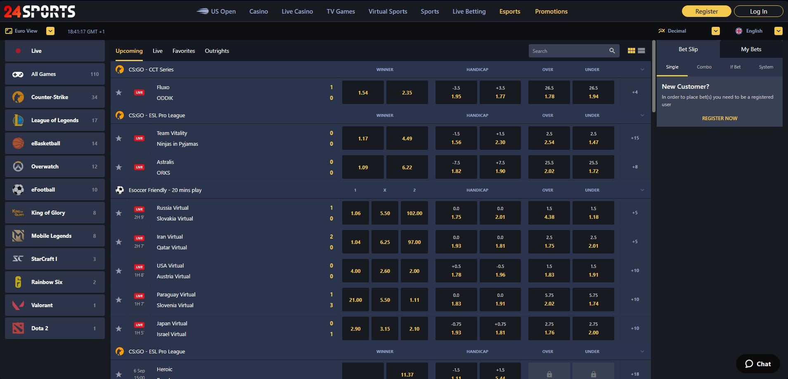This screenshot has height=379, width=788.
Task: Click the Log In button
Action: point(759,11)
